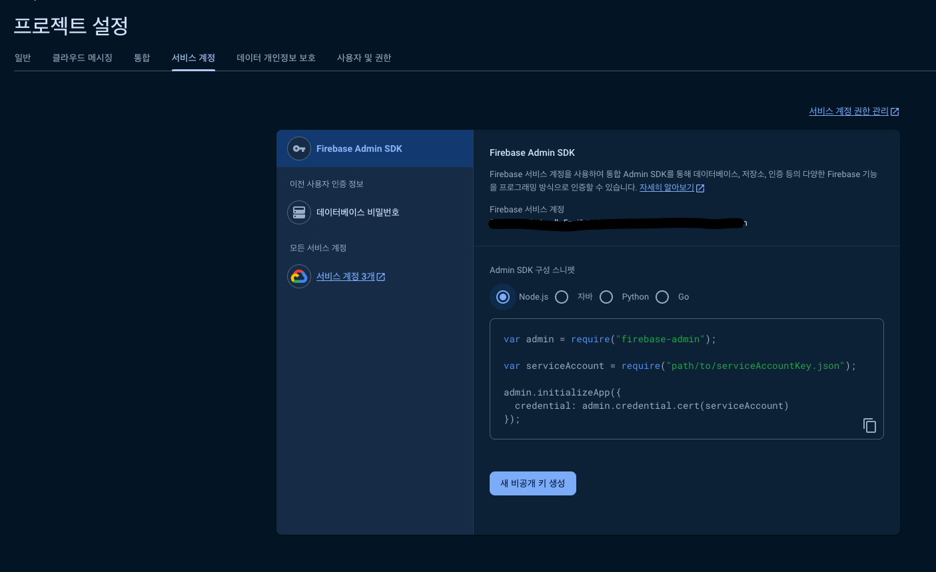The height and width of the screenshot is (572, 936).
Task: Click "path/to/serviceAccountKey.json" string in code
Action: point(756,366)
